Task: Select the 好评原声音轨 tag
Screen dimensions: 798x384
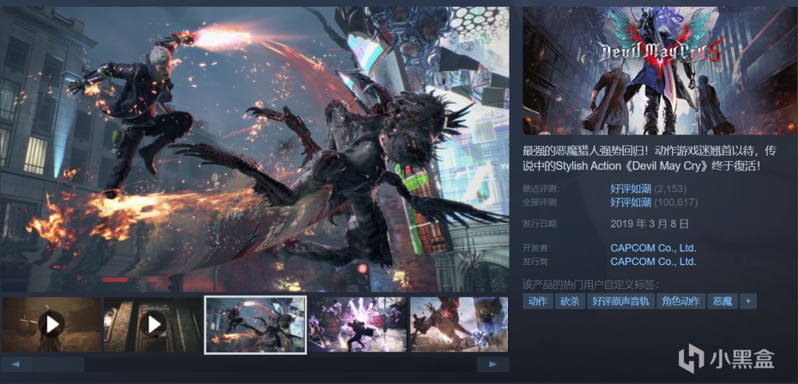Action: tap(620, 301)
